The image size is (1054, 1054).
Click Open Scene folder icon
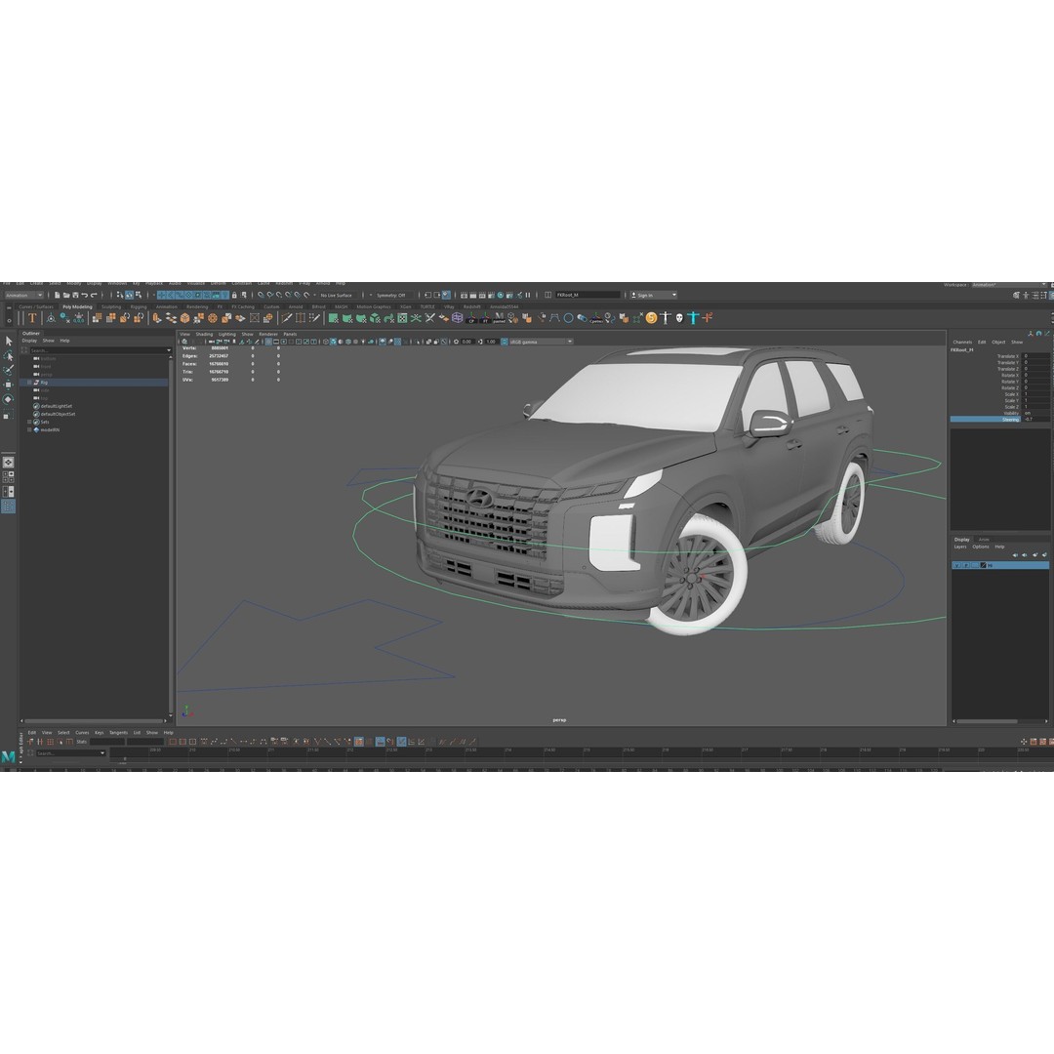point(66,295)
